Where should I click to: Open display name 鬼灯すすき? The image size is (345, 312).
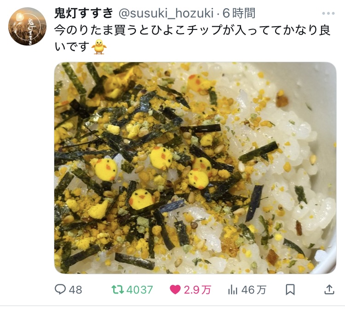click(84, 13)
